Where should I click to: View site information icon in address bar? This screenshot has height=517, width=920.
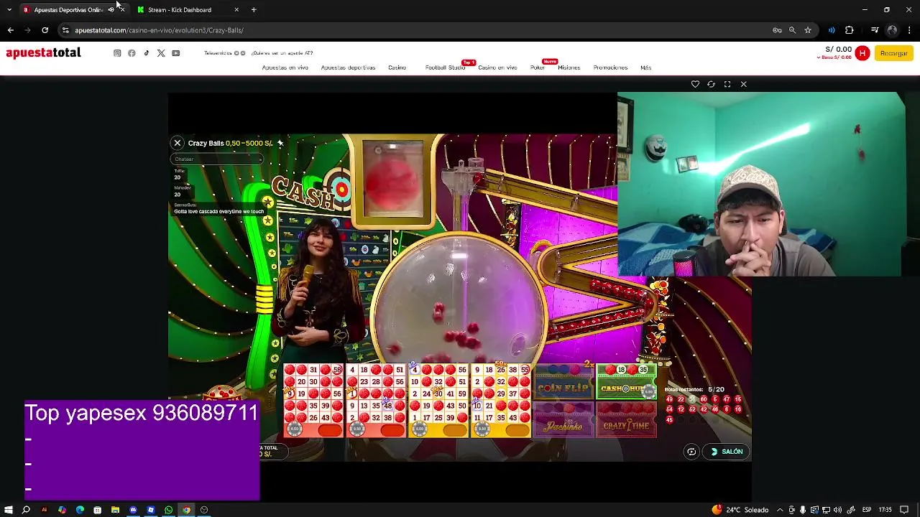65,30
